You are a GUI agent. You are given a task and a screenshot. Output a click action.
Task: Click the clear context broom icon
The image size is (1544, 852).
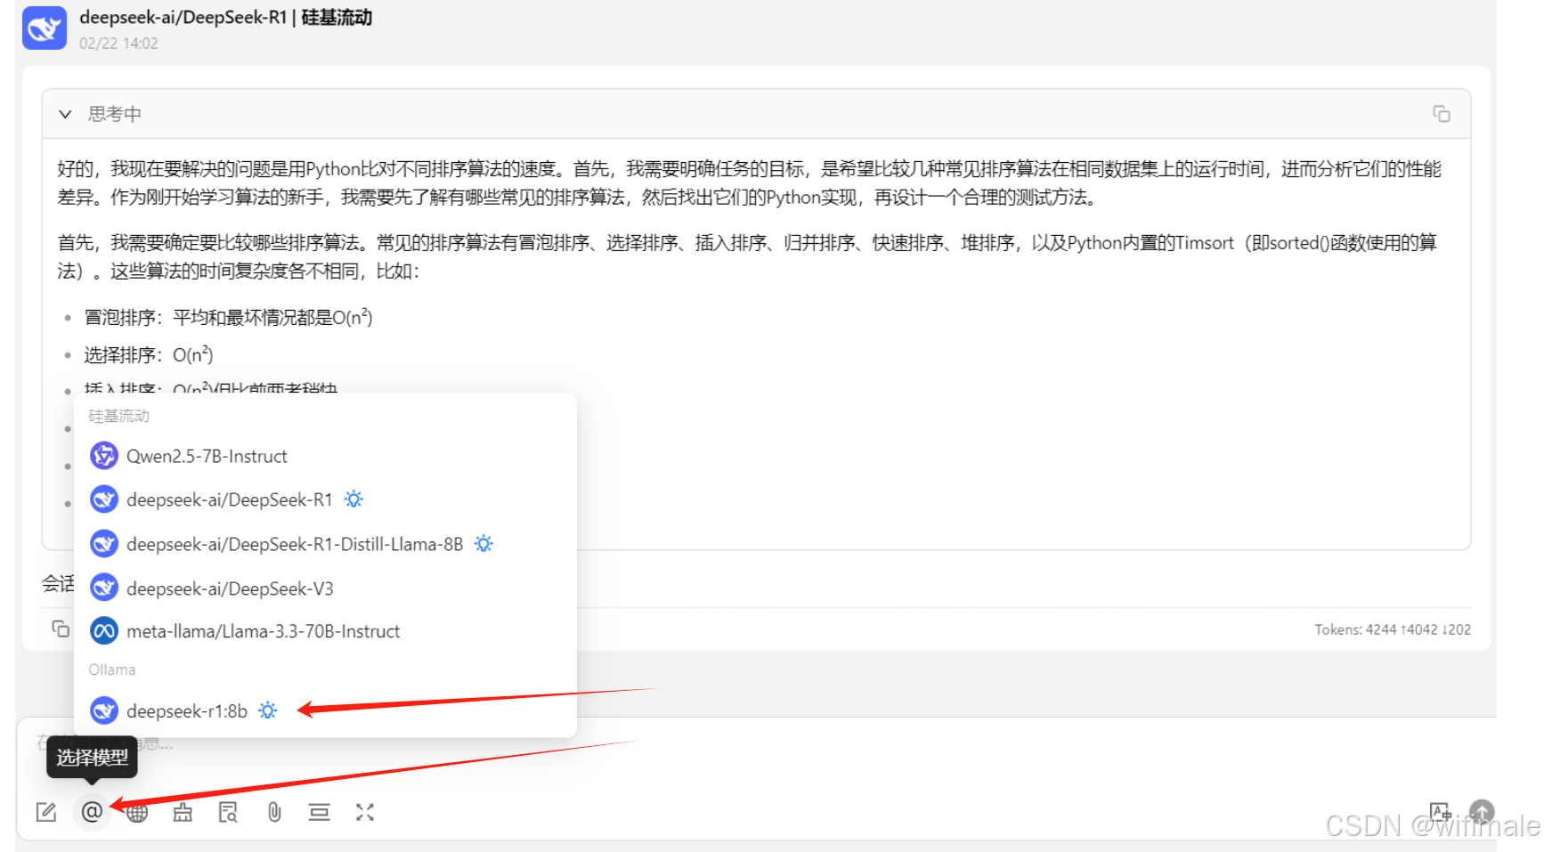pos(183,812)
